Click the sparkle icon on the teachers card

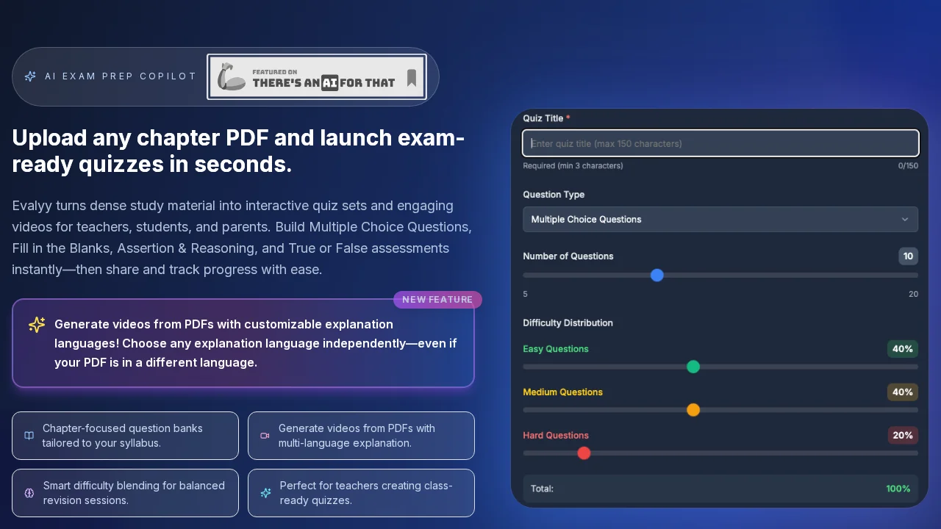265,493
